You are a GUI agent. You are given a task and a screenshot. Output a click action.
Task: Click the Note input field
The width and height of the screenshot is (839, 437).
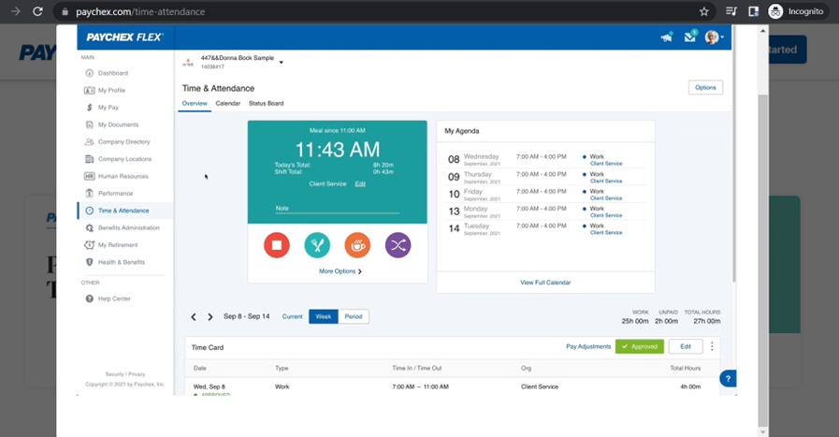[x=337, y=208]
